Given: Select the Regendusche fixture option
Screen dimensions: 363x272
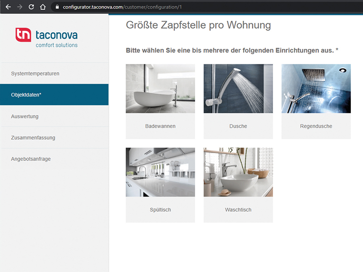Looking at the screenshot, I should 316,101.
